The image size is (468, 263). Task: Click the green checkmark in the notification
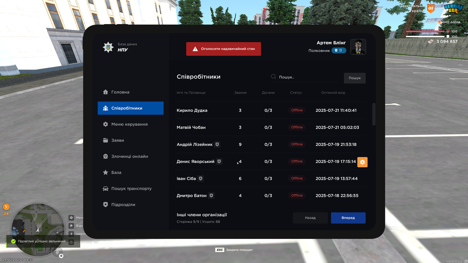coord(14,241)
